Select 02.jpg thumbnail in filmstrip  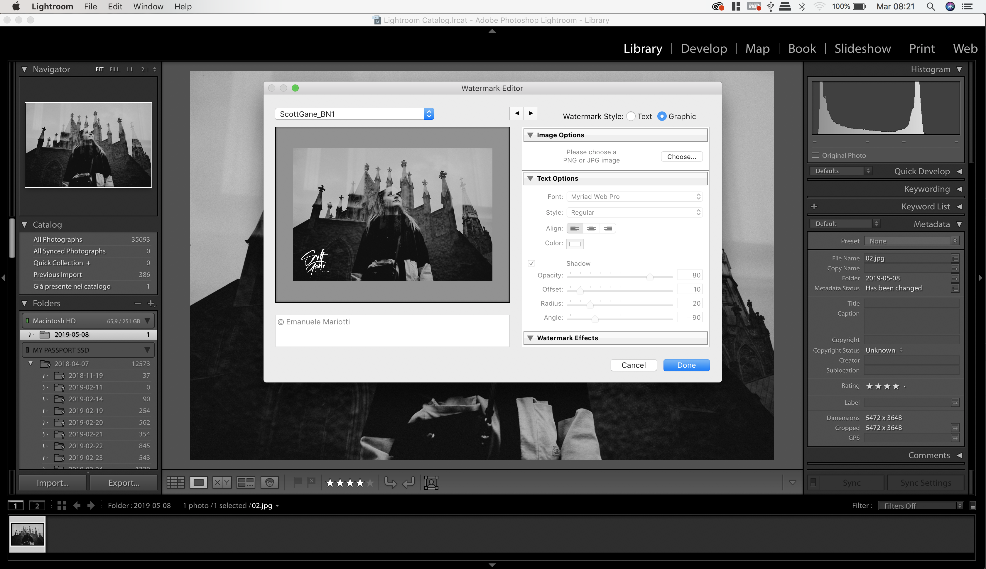pyautogui.click(x=27, y=534)
